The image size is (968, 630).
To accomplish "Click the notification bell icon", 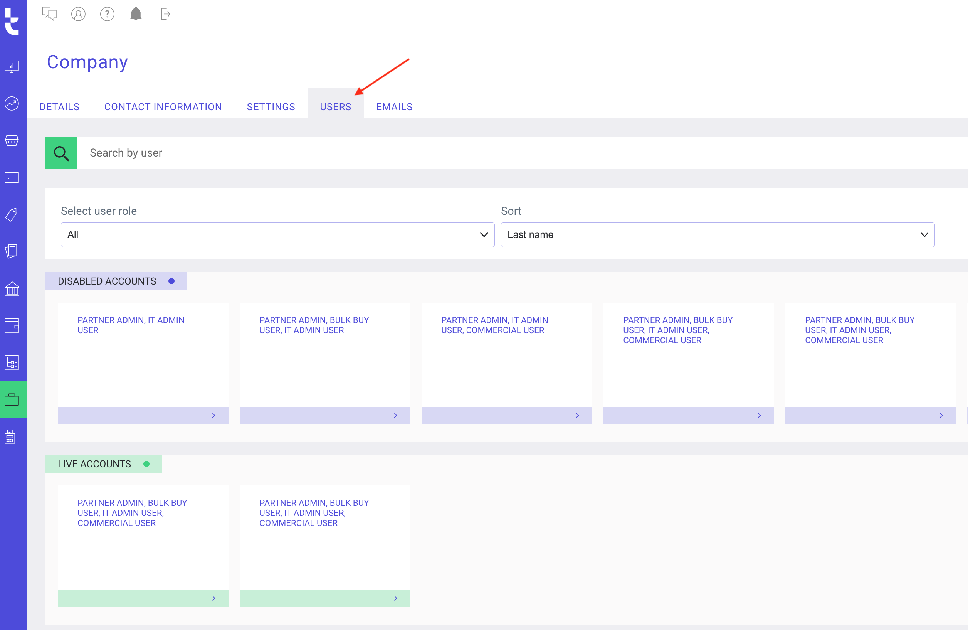I will [x=136, y=14].
